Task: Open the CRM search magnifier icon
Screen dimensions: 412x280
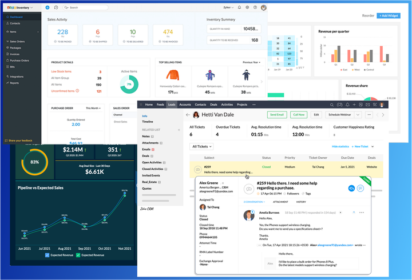Action: [x=332, y=105]
